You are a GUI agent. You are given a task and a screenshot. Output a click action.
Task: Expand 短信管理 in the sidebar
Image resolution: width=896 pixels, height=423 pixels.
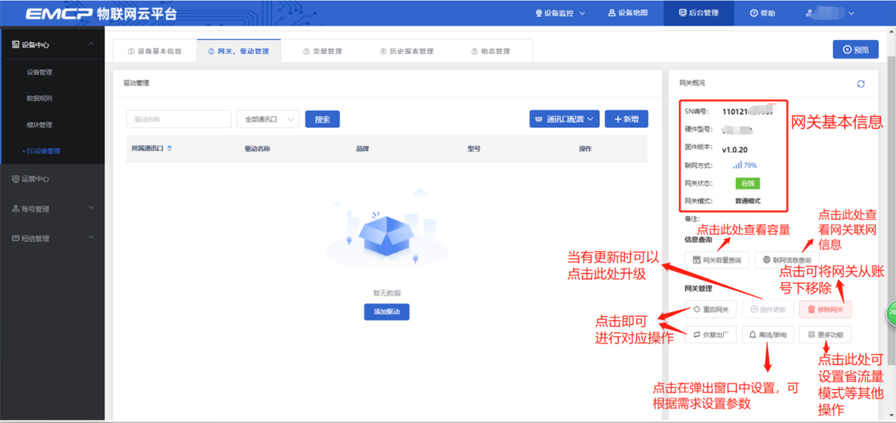[52, 238]
